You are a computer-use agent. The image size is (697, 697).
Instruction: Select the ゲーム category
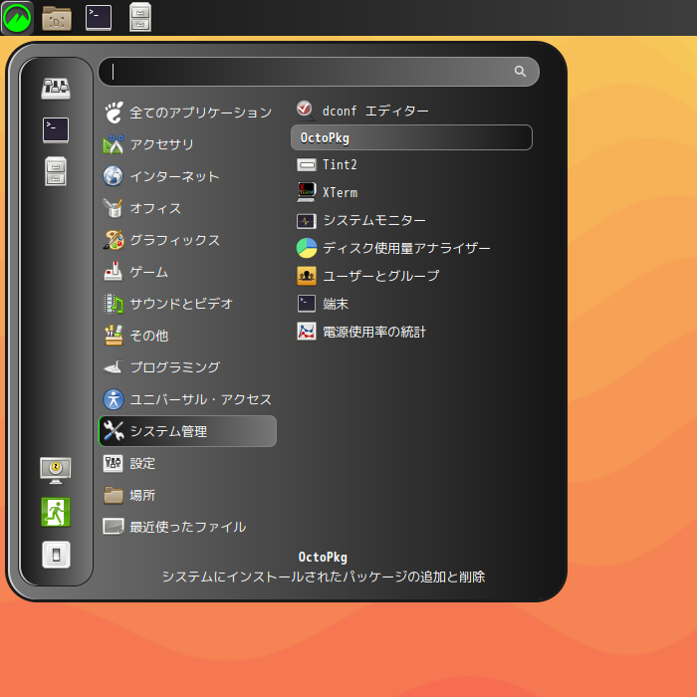tap(187, 272)
